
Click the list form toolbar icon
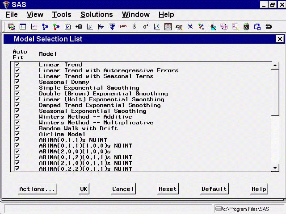tap(23, 27)
